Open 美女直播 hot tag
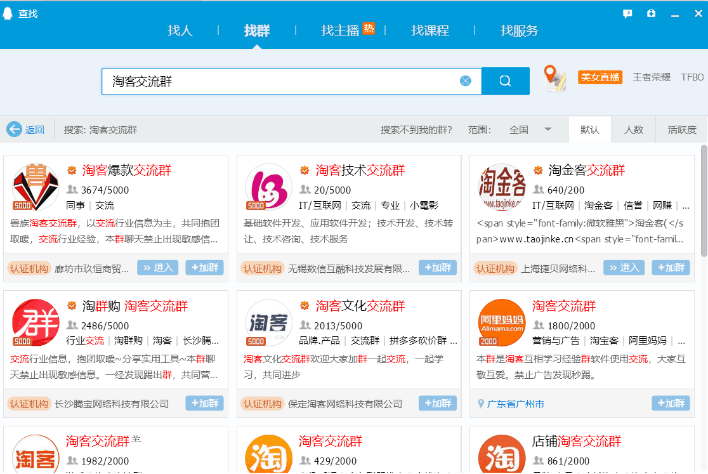Viewport: 708px width, 474px height. coord(600,77)
